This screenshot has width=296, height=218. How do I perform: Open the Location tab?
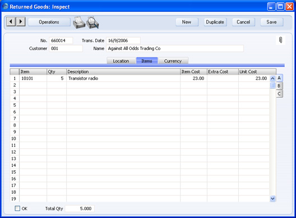[x=121, y=61]
